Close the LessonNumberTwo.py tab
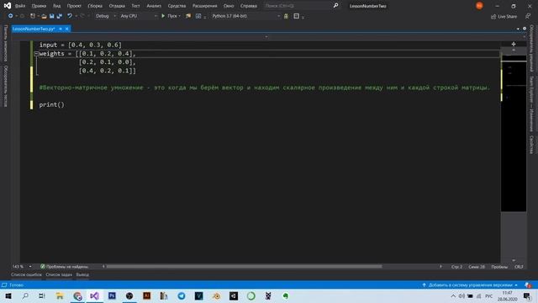538x303 pixels. [67, 29]
